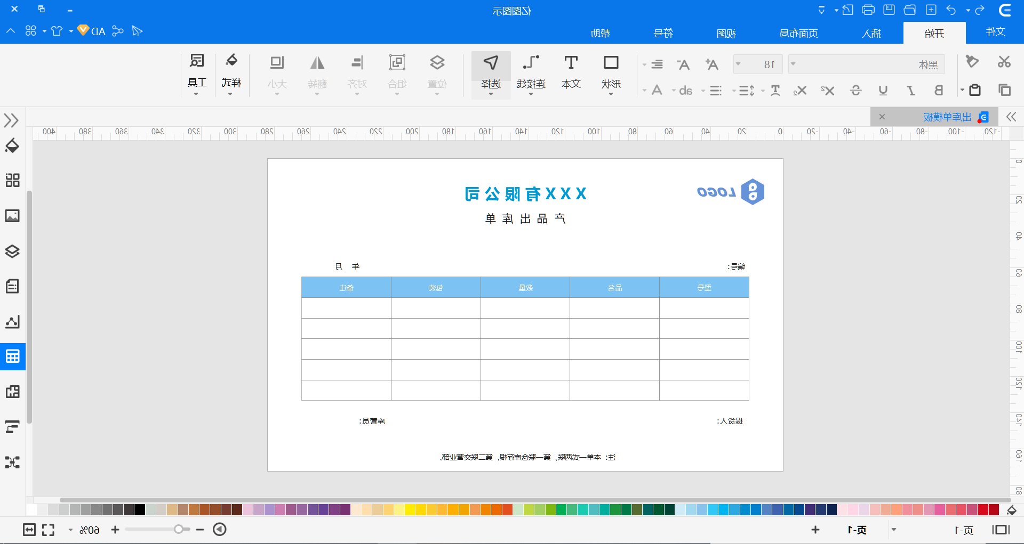Click the Format Painter icon
The width and height of the screenshot is (1024, 544).
(972, 62)
